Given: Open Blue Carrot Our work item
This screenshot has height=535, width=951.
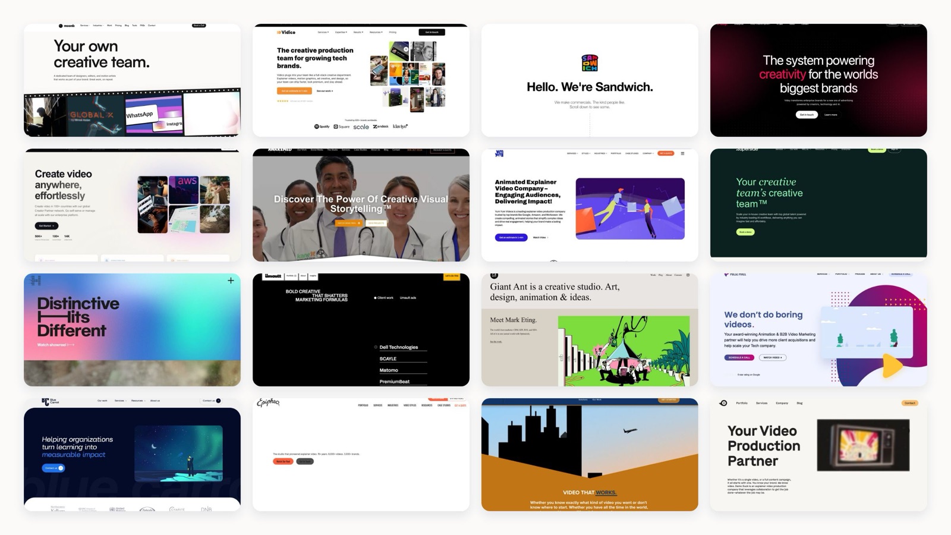Looking at the screenshot, I should 102,401.
